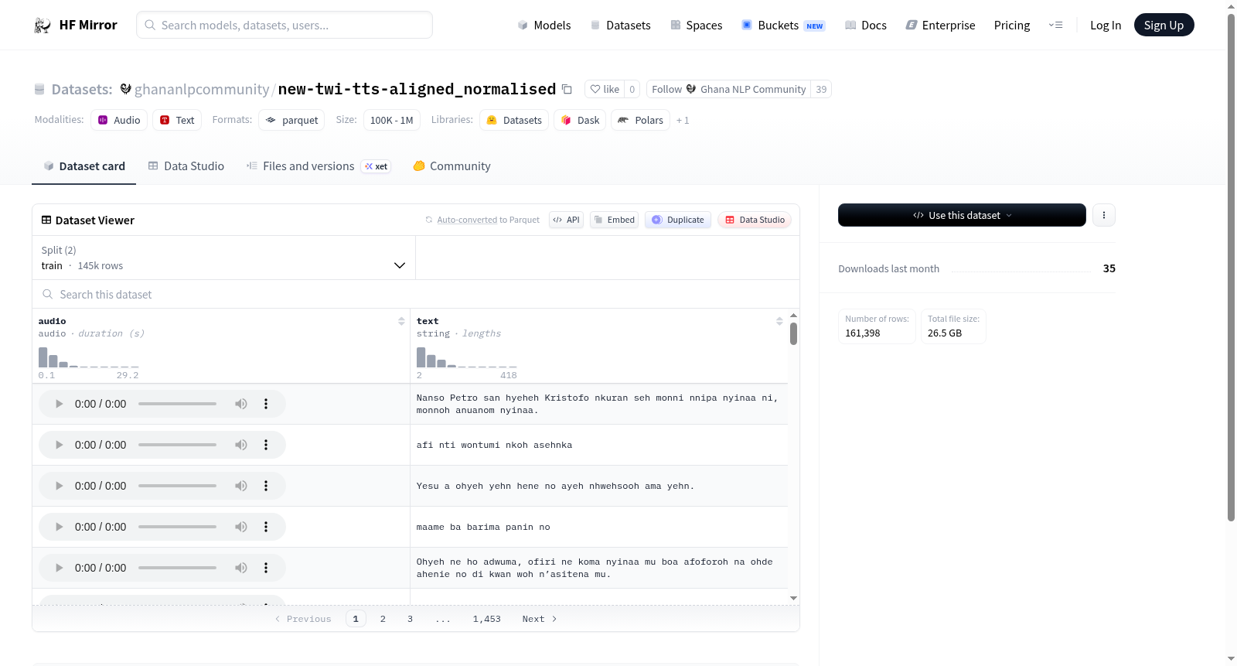Sort the audio column
This screenshot has height=666, width=1237.
(401, 321)
